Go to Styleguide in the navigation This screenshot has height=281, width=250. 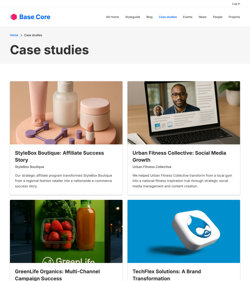(133, 17)
